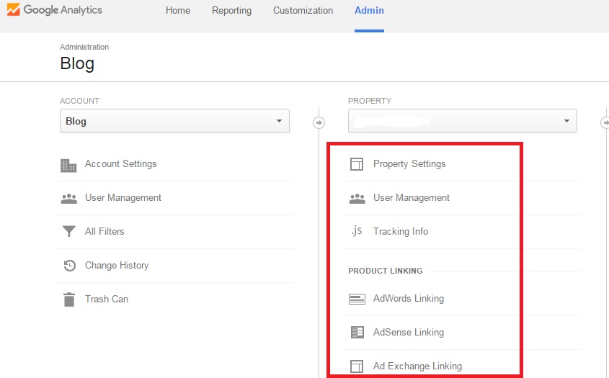Click the Trash Can bin icon
This screenshot has height=378, width=609.
coord(68,300)
